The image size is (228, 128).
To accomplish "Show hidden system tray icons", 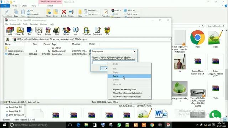I will click(197, 125).
